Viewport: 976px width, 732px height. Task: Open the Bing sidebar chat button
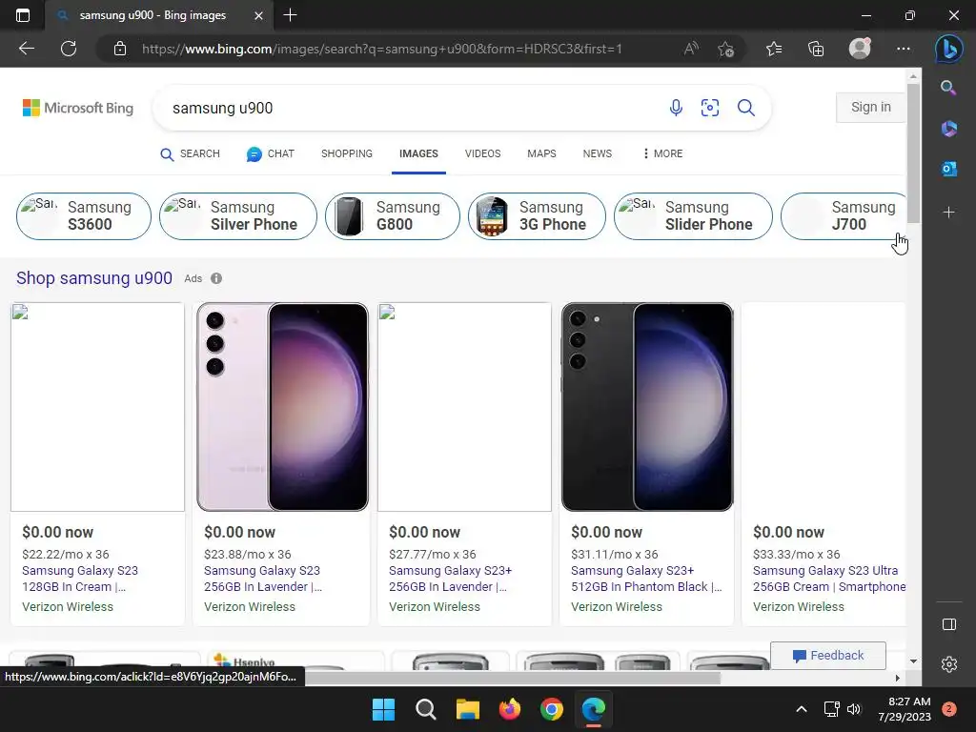(x=948, y=49)
